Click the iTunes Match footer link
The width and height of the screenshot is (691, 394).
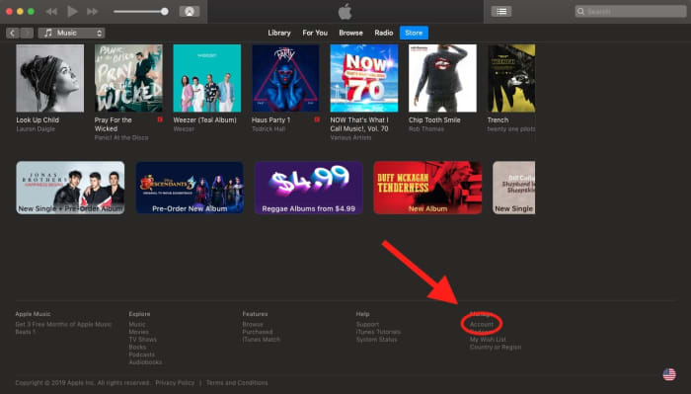click(261, 340)
